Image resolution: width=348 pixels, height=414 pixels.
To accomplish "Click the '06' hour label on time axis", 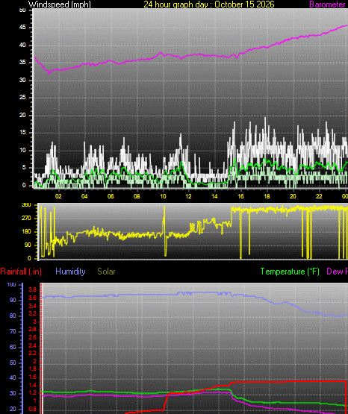I will click(111, 196).
